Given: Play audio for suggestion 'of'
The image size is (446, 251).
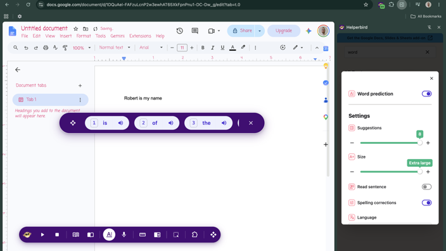Looking at the screenshot, I should click(170, 123).
